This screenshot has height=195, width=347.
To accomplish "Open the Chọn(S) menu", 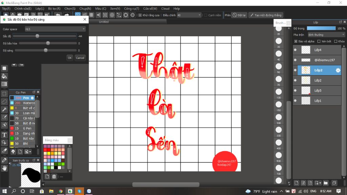I will pyautogui.click(x=70, y=8).
